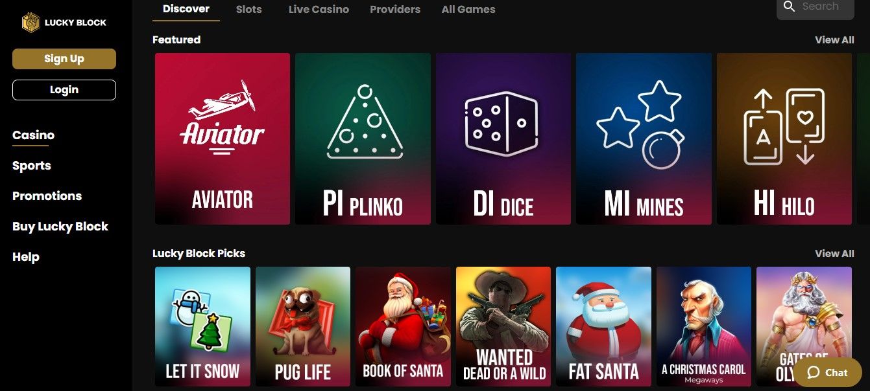870x391 pixels.
Task: Open the Plinko triangle game tile
Action: (x=363, y=139)
